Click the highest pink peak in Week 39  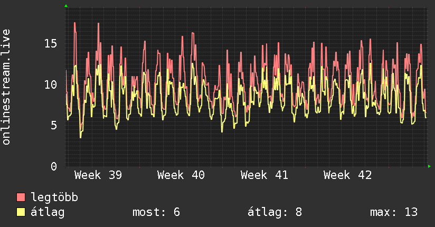[74, 23]
